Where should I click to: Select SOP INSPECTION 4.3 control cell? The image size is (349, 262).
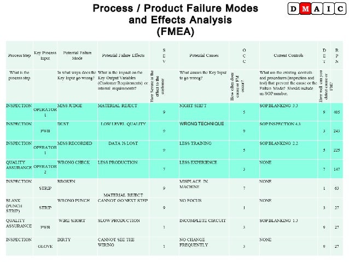click(288, 131)
